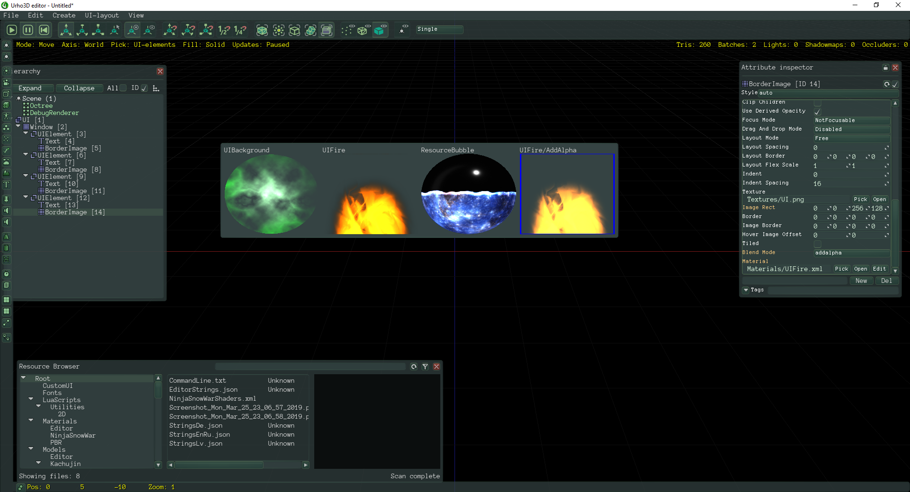Select the Move edit mode tool
Screen dimensions: 910x492
click(x=66, y=30)
